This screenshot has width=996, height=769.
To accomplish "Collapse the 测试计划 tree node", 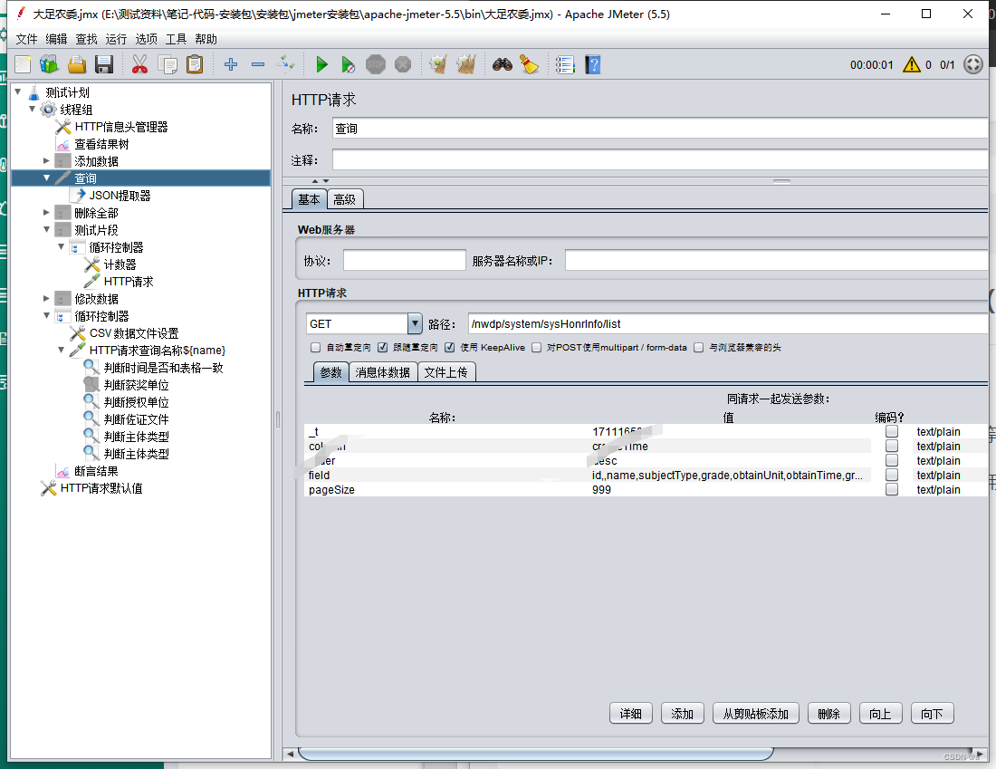I will pos(18,91).
